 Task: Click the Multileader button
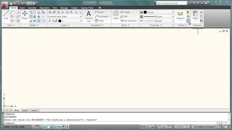coord(102,17)
